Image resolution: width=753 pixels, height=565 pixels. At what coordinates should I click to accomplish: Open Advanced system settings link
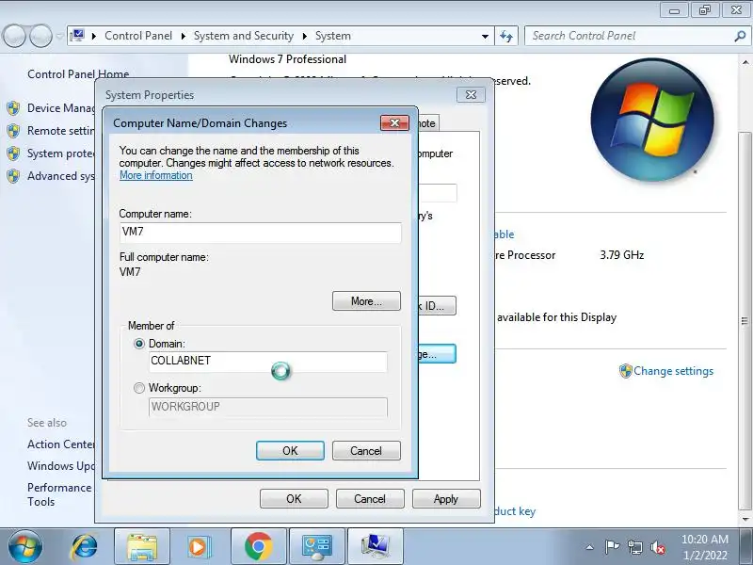point(61,176)
